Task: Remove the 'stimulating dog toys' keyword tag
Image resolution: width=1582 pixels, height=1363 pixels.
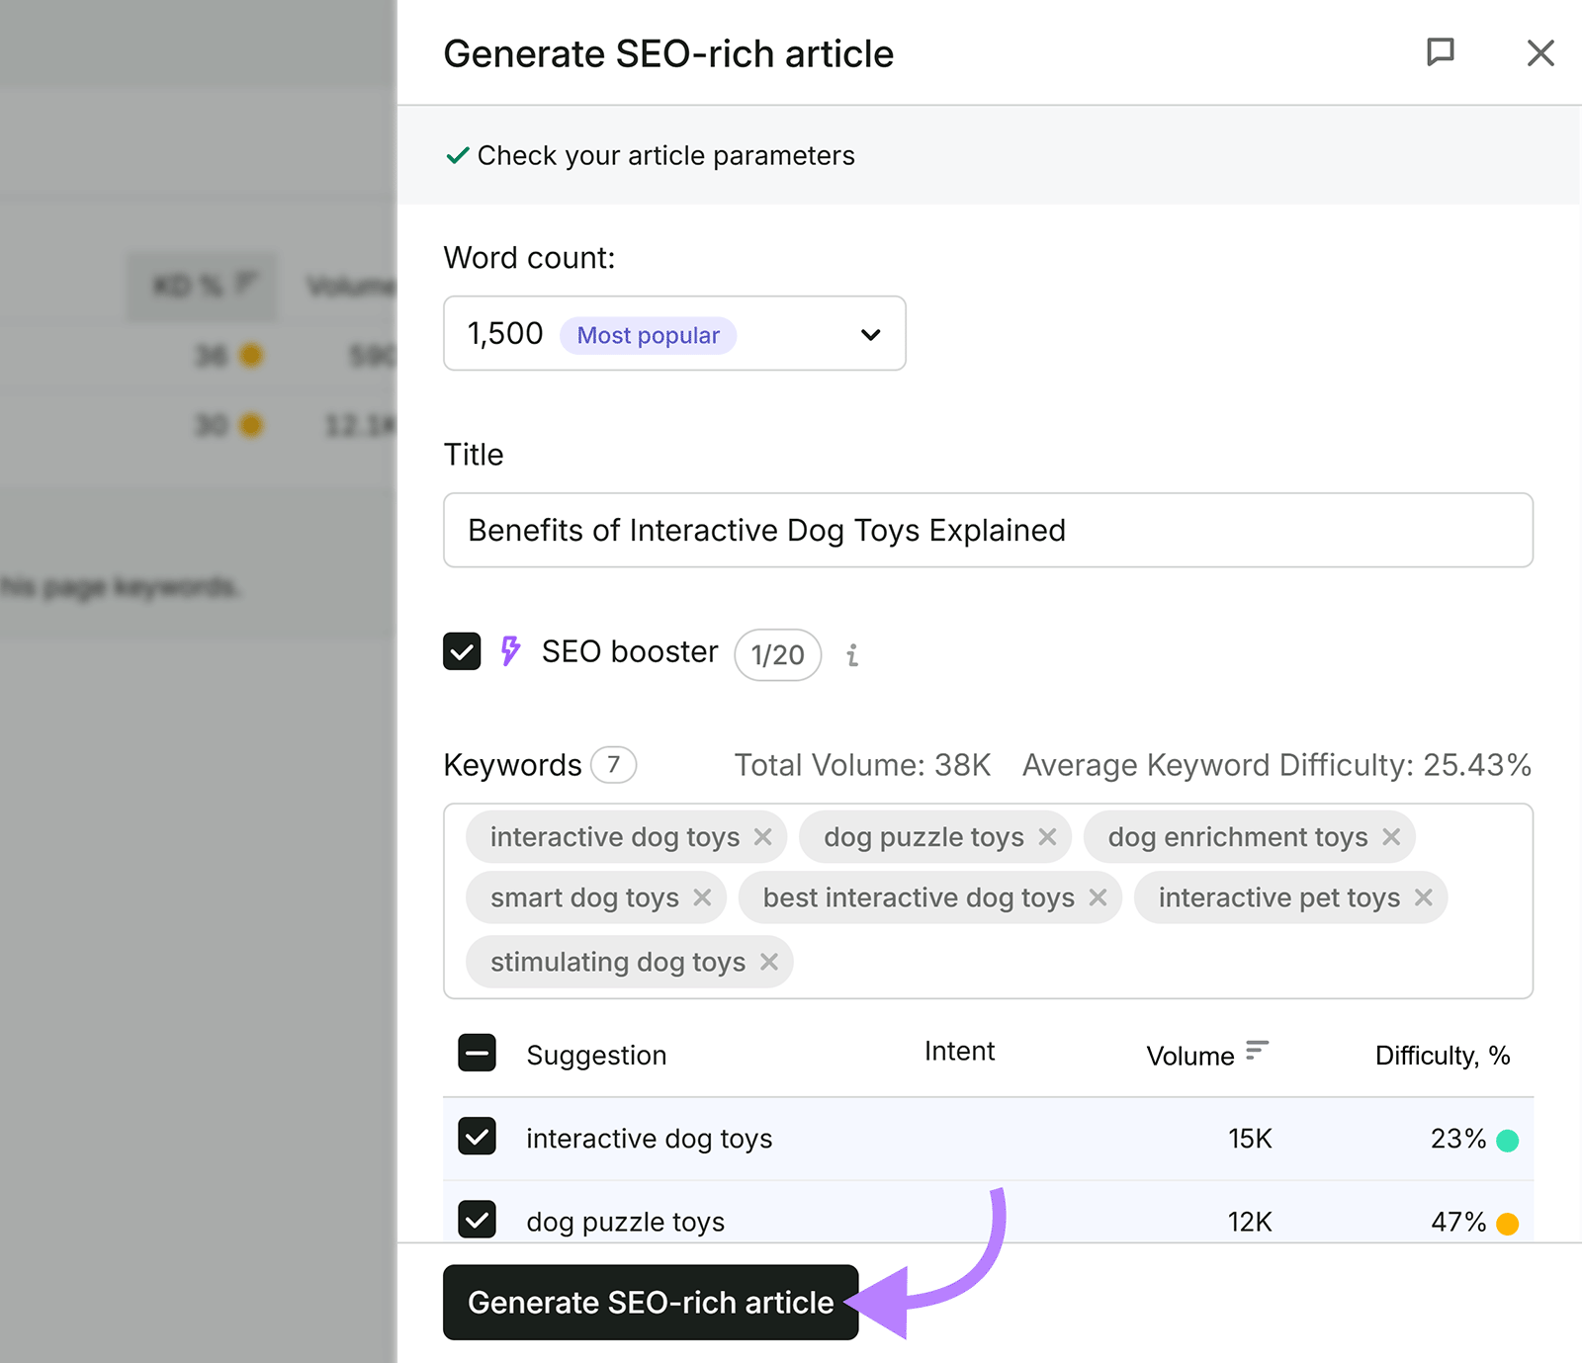Action: click(x=769, y=962)
